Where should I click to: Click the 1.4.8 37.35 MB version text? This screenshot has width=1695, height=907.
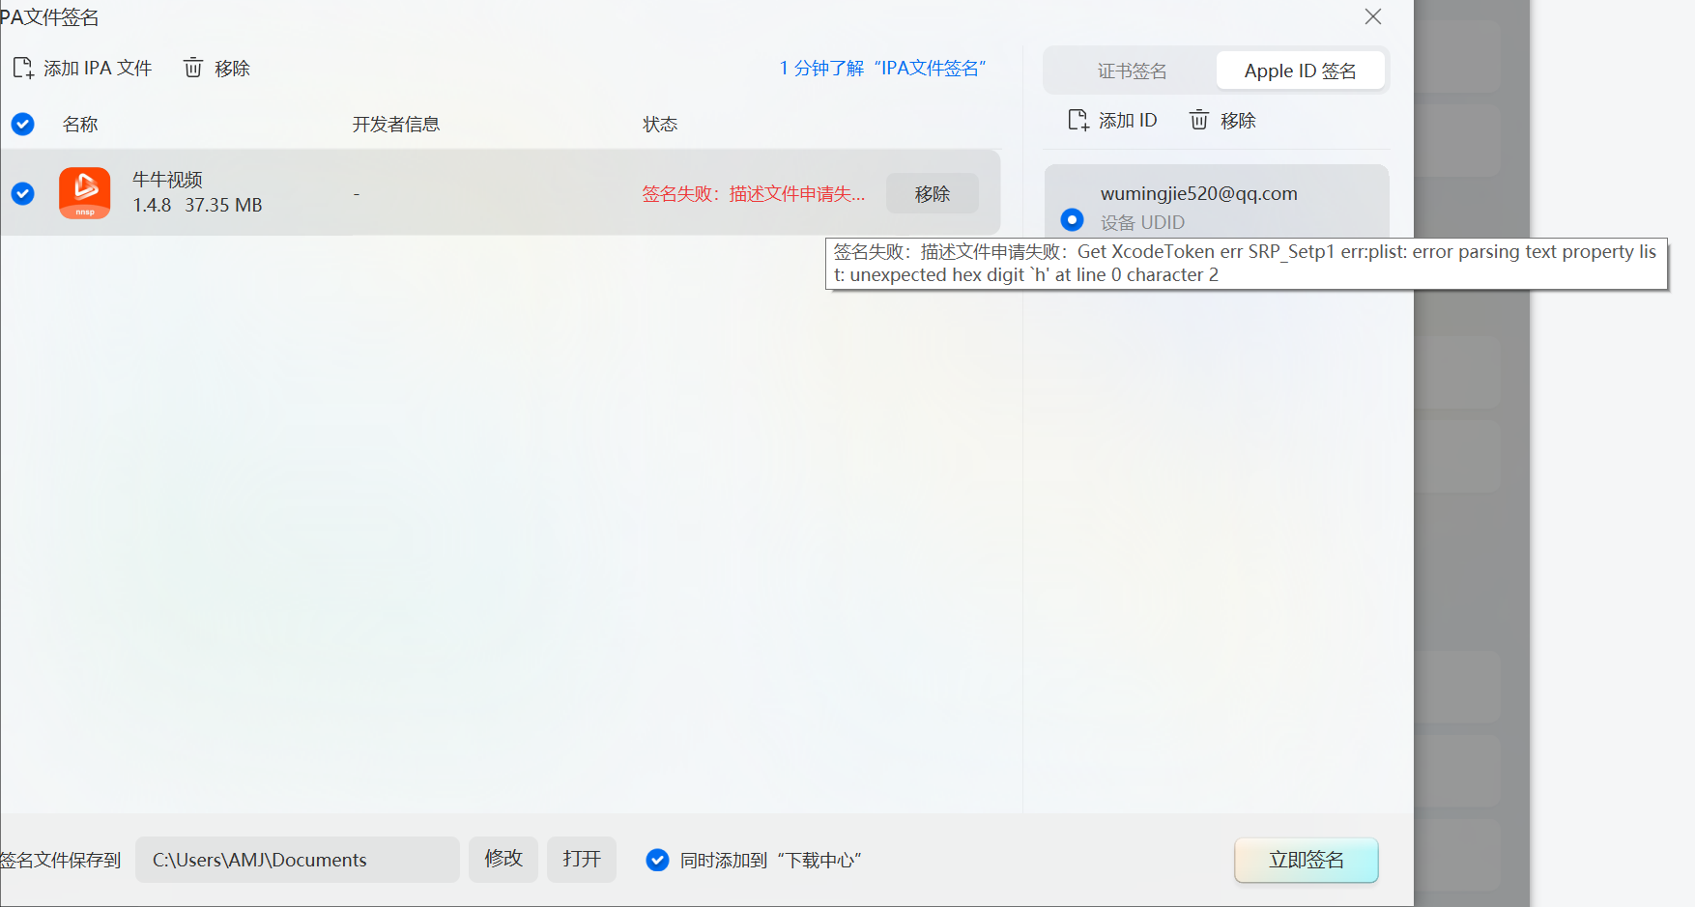[197, 206]
